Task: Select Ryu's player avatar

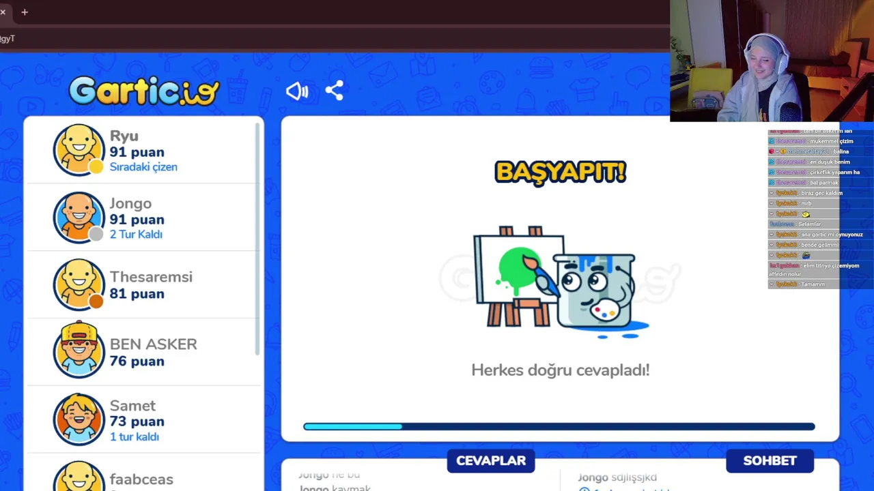Action: (79, 149)
